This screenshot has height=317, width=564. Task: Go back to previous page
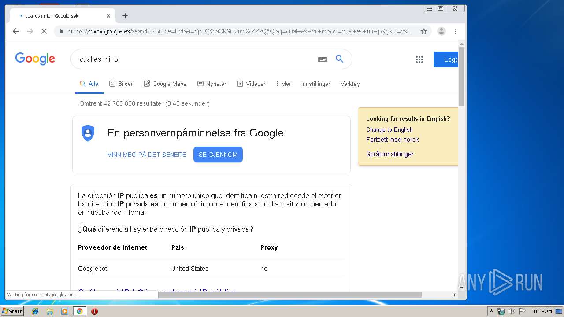pyautogui.click(x=16, y=31)
